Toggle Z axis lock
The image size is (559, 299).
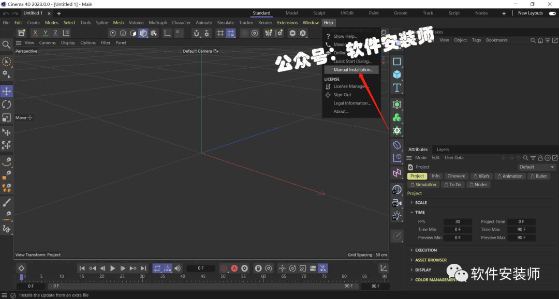(x=55, y=33)
